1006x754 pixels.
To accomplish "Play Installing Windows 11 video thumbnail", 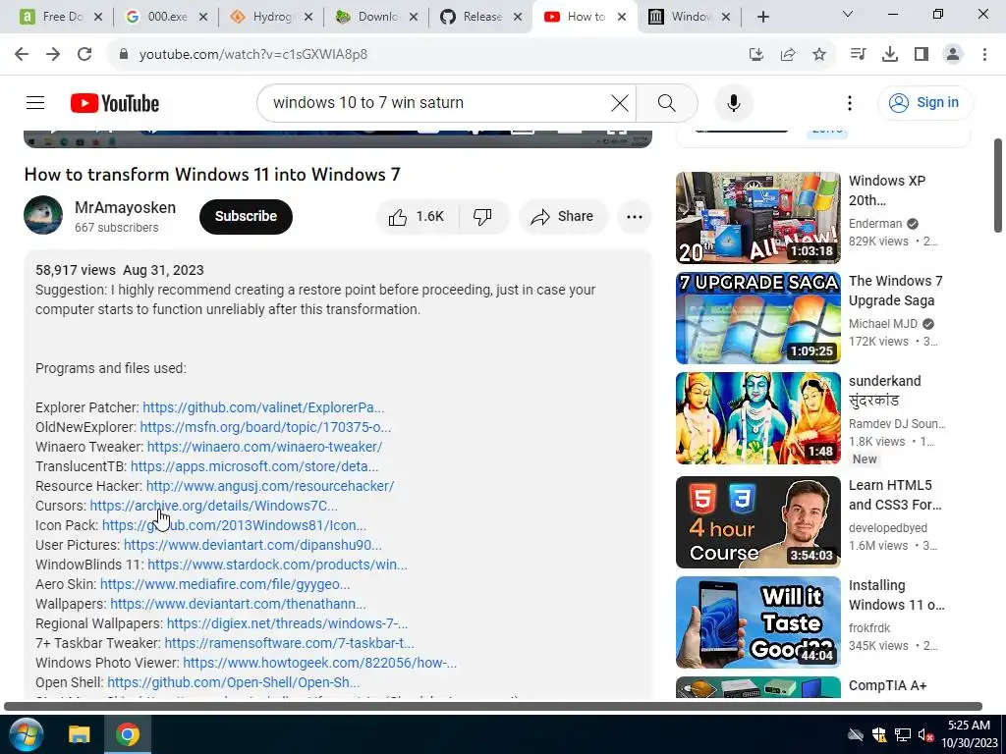I will pos(757,621).
